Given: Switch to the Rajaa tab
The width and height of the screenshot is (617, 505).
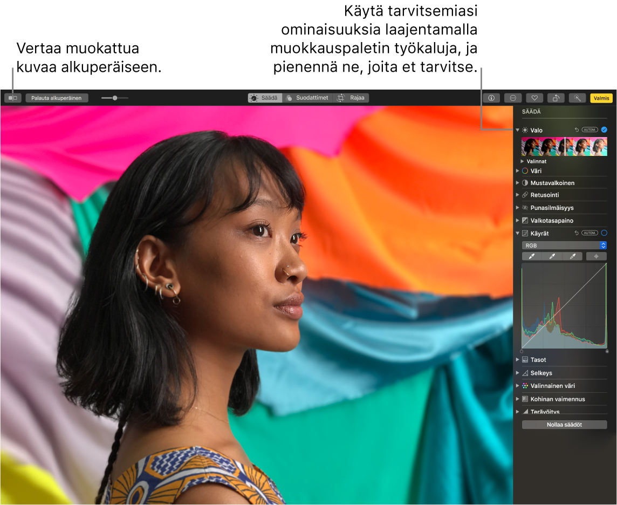Looking at the screenshot, I should [x=351, y=98].
